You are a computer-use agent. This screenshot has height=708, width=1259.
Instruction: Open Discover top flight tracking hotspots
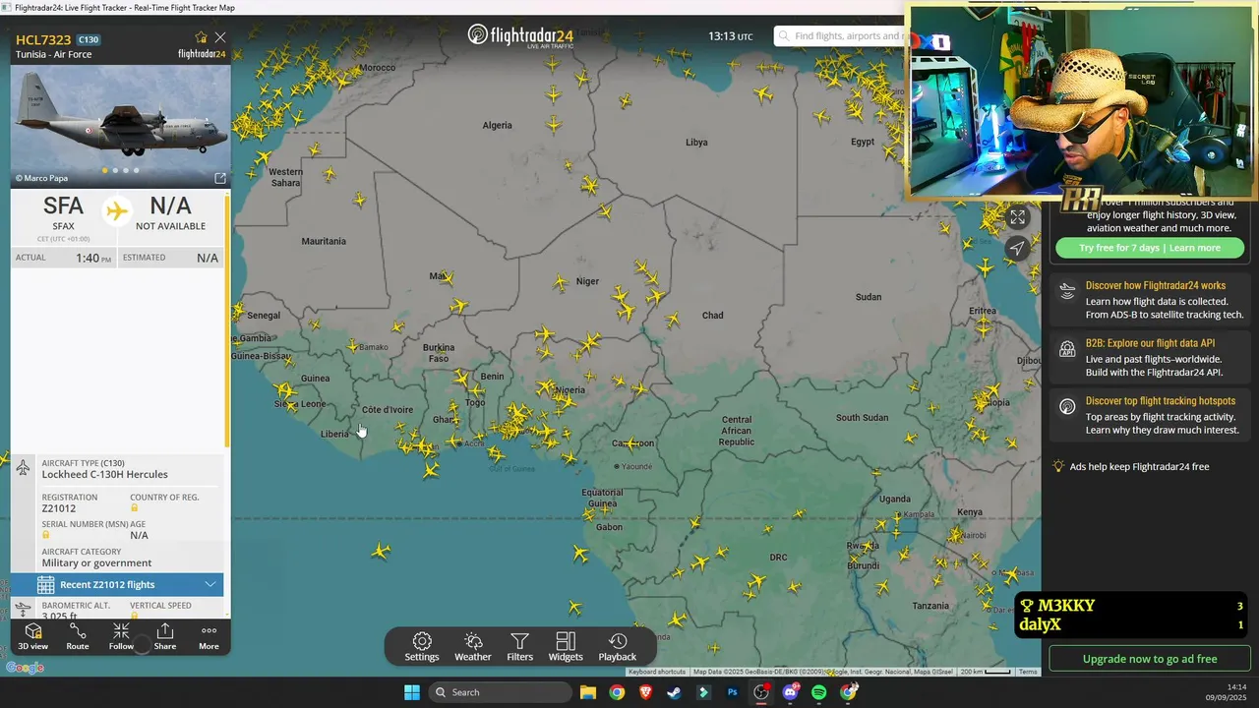(x=1161, y=400)
